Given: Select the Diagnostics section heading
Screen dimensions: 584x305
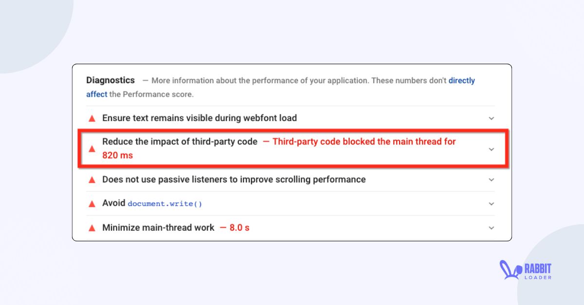Looking at the screenshot, I should 110,80.
